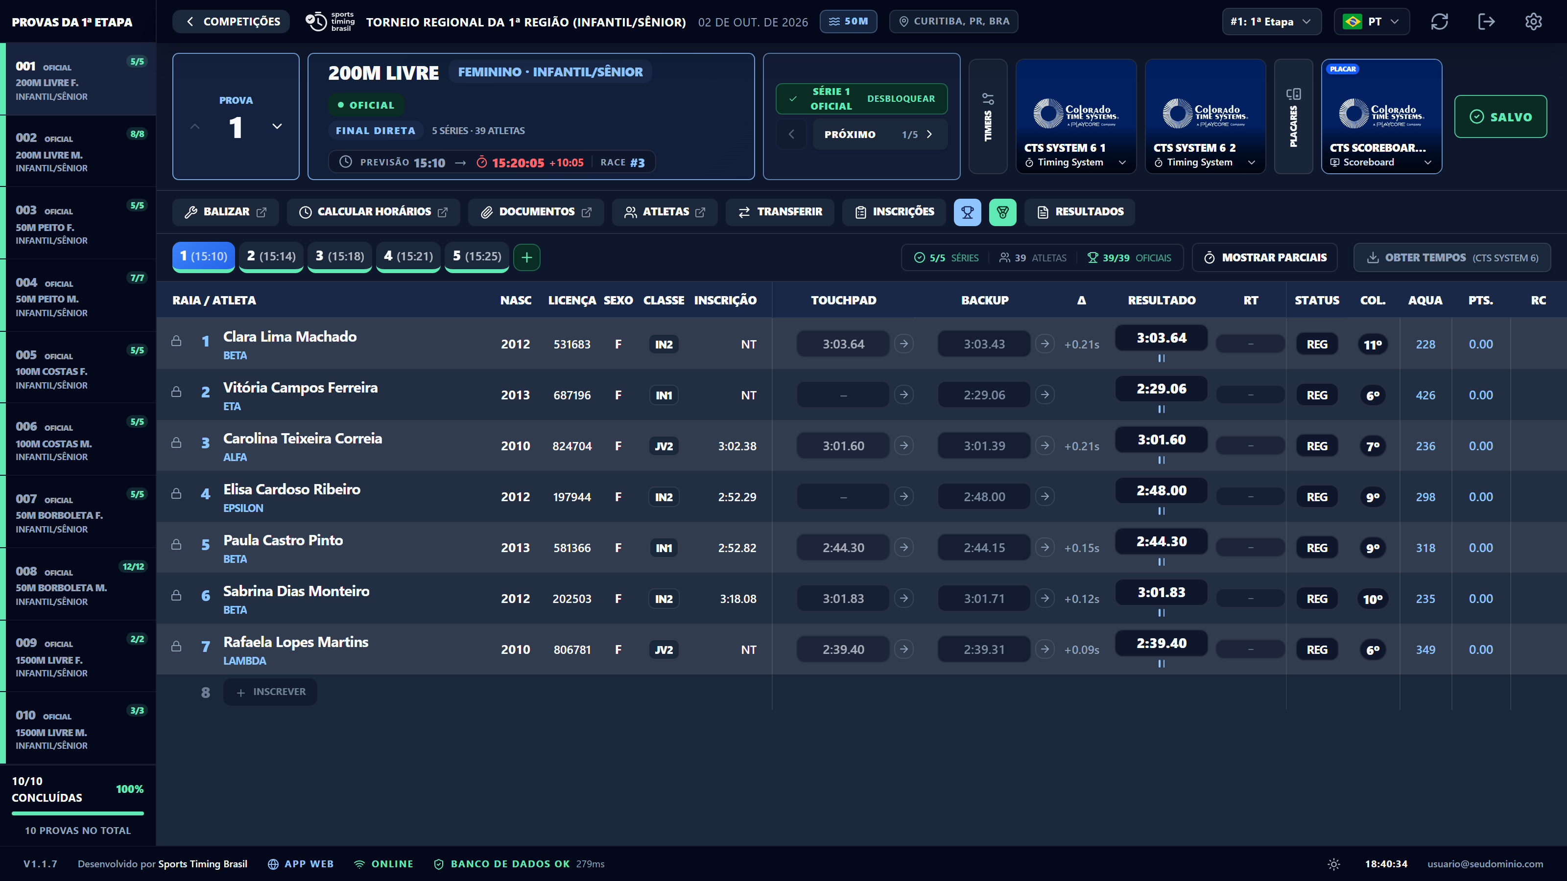Toggle light theme sun icon
Screen dimensions: 1567x881
pos(1333,864)
